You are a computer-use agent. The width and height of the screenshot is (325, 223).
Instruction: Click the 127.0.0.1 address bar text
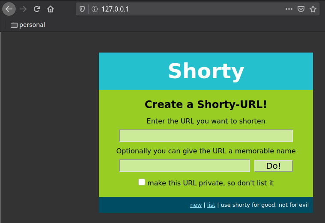click(x=115, y=9)
